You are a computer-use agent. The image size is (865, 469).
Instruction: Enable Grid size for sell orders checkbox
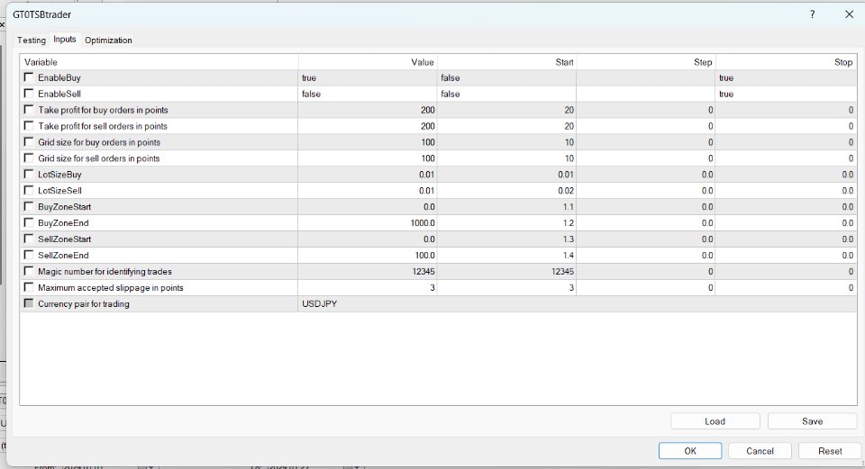[29, 158]
